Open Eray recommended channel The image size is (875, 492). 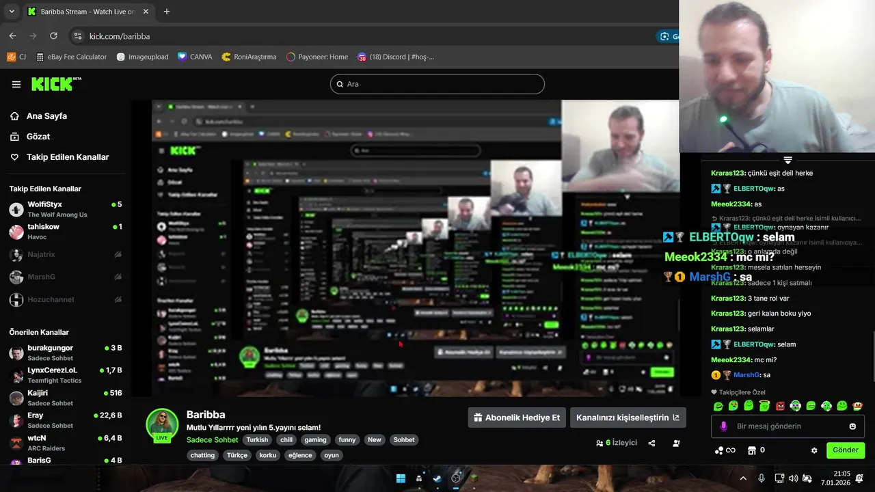[x=66, y=420]
